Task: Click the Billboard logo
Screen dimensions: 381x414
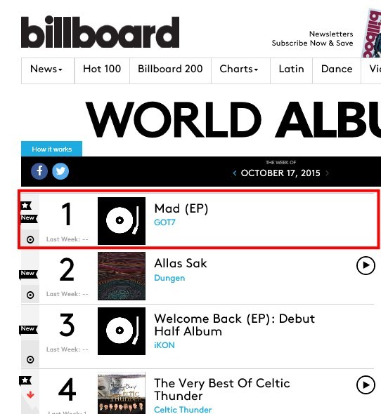Action: 101,32
